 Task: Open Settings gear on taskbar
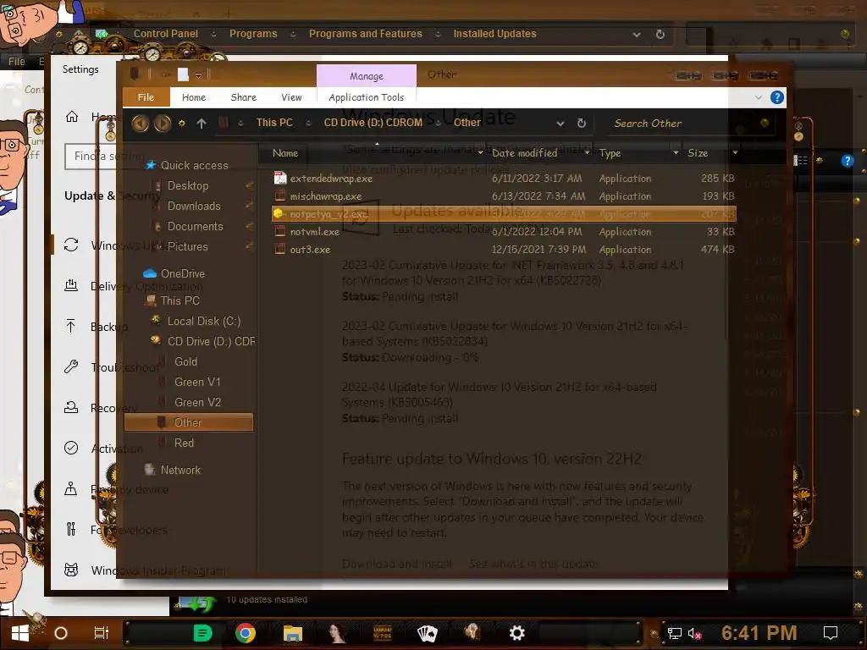[517, 633]
